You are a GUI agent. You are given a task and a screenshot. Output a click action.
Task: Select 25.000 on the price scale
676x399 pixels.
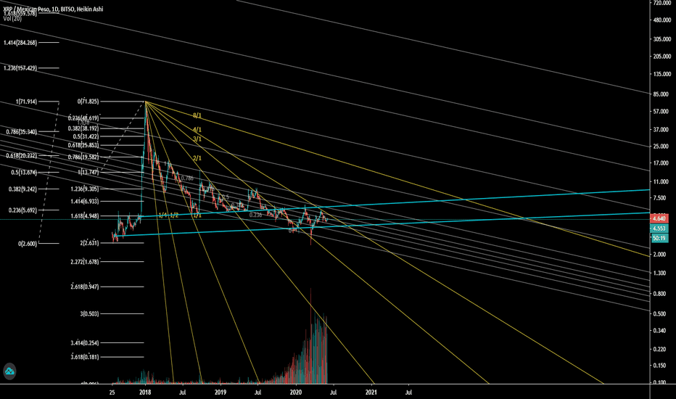point(662,147)
